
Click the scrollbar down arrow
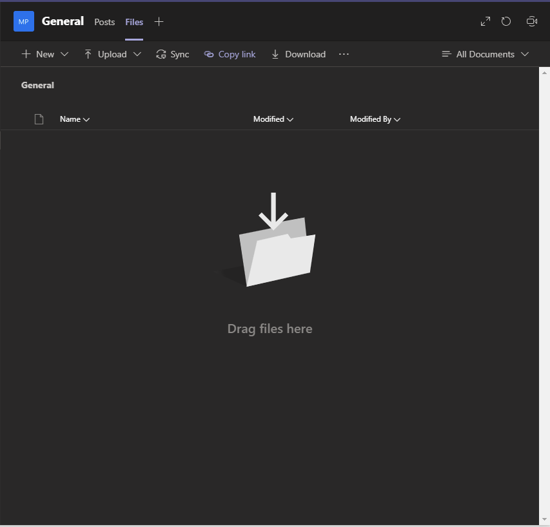click(x=544, y=519)
